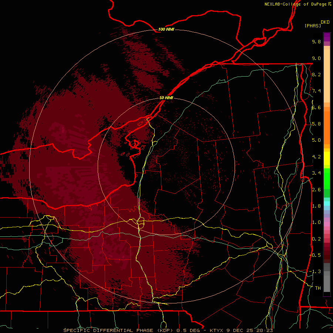Click the -0.5 value on the color scale
Screen dimensions: 333x333
pos(315,255)
